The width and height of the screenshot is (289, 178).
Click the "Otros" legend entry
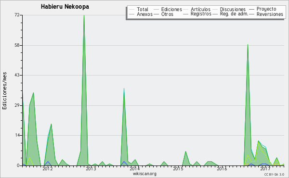[167, 14]
